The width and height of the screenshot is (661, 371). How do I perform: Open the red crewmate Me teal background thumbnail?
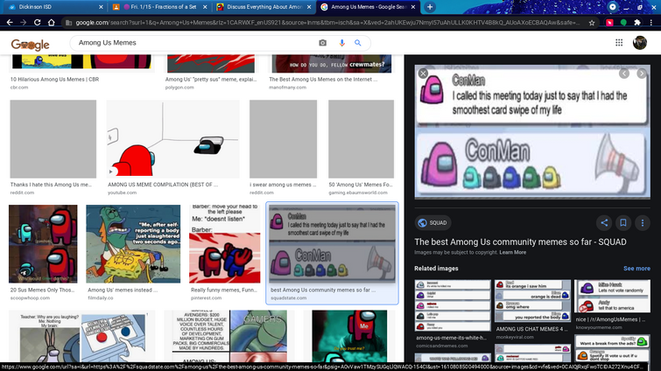(x=349, y=336)
